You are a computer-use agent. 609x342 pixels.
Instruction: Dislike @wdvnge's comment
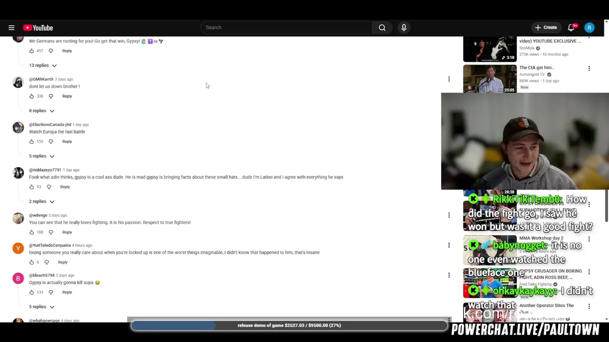(51, 232)
